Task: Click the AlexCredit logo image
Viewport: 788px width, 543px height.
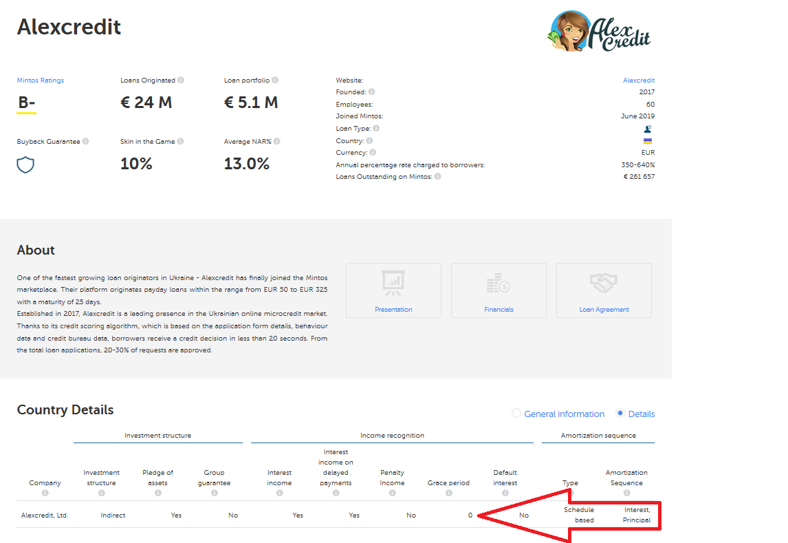Action: click(599, 31)
